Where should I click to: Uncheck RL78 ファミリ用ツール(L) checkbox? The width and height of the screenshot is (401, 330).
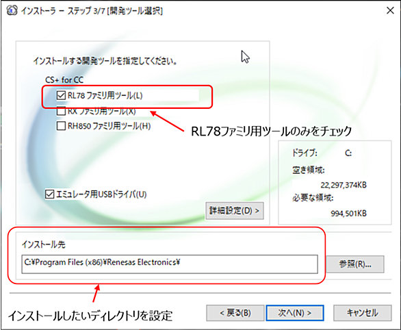click(61, 95)
